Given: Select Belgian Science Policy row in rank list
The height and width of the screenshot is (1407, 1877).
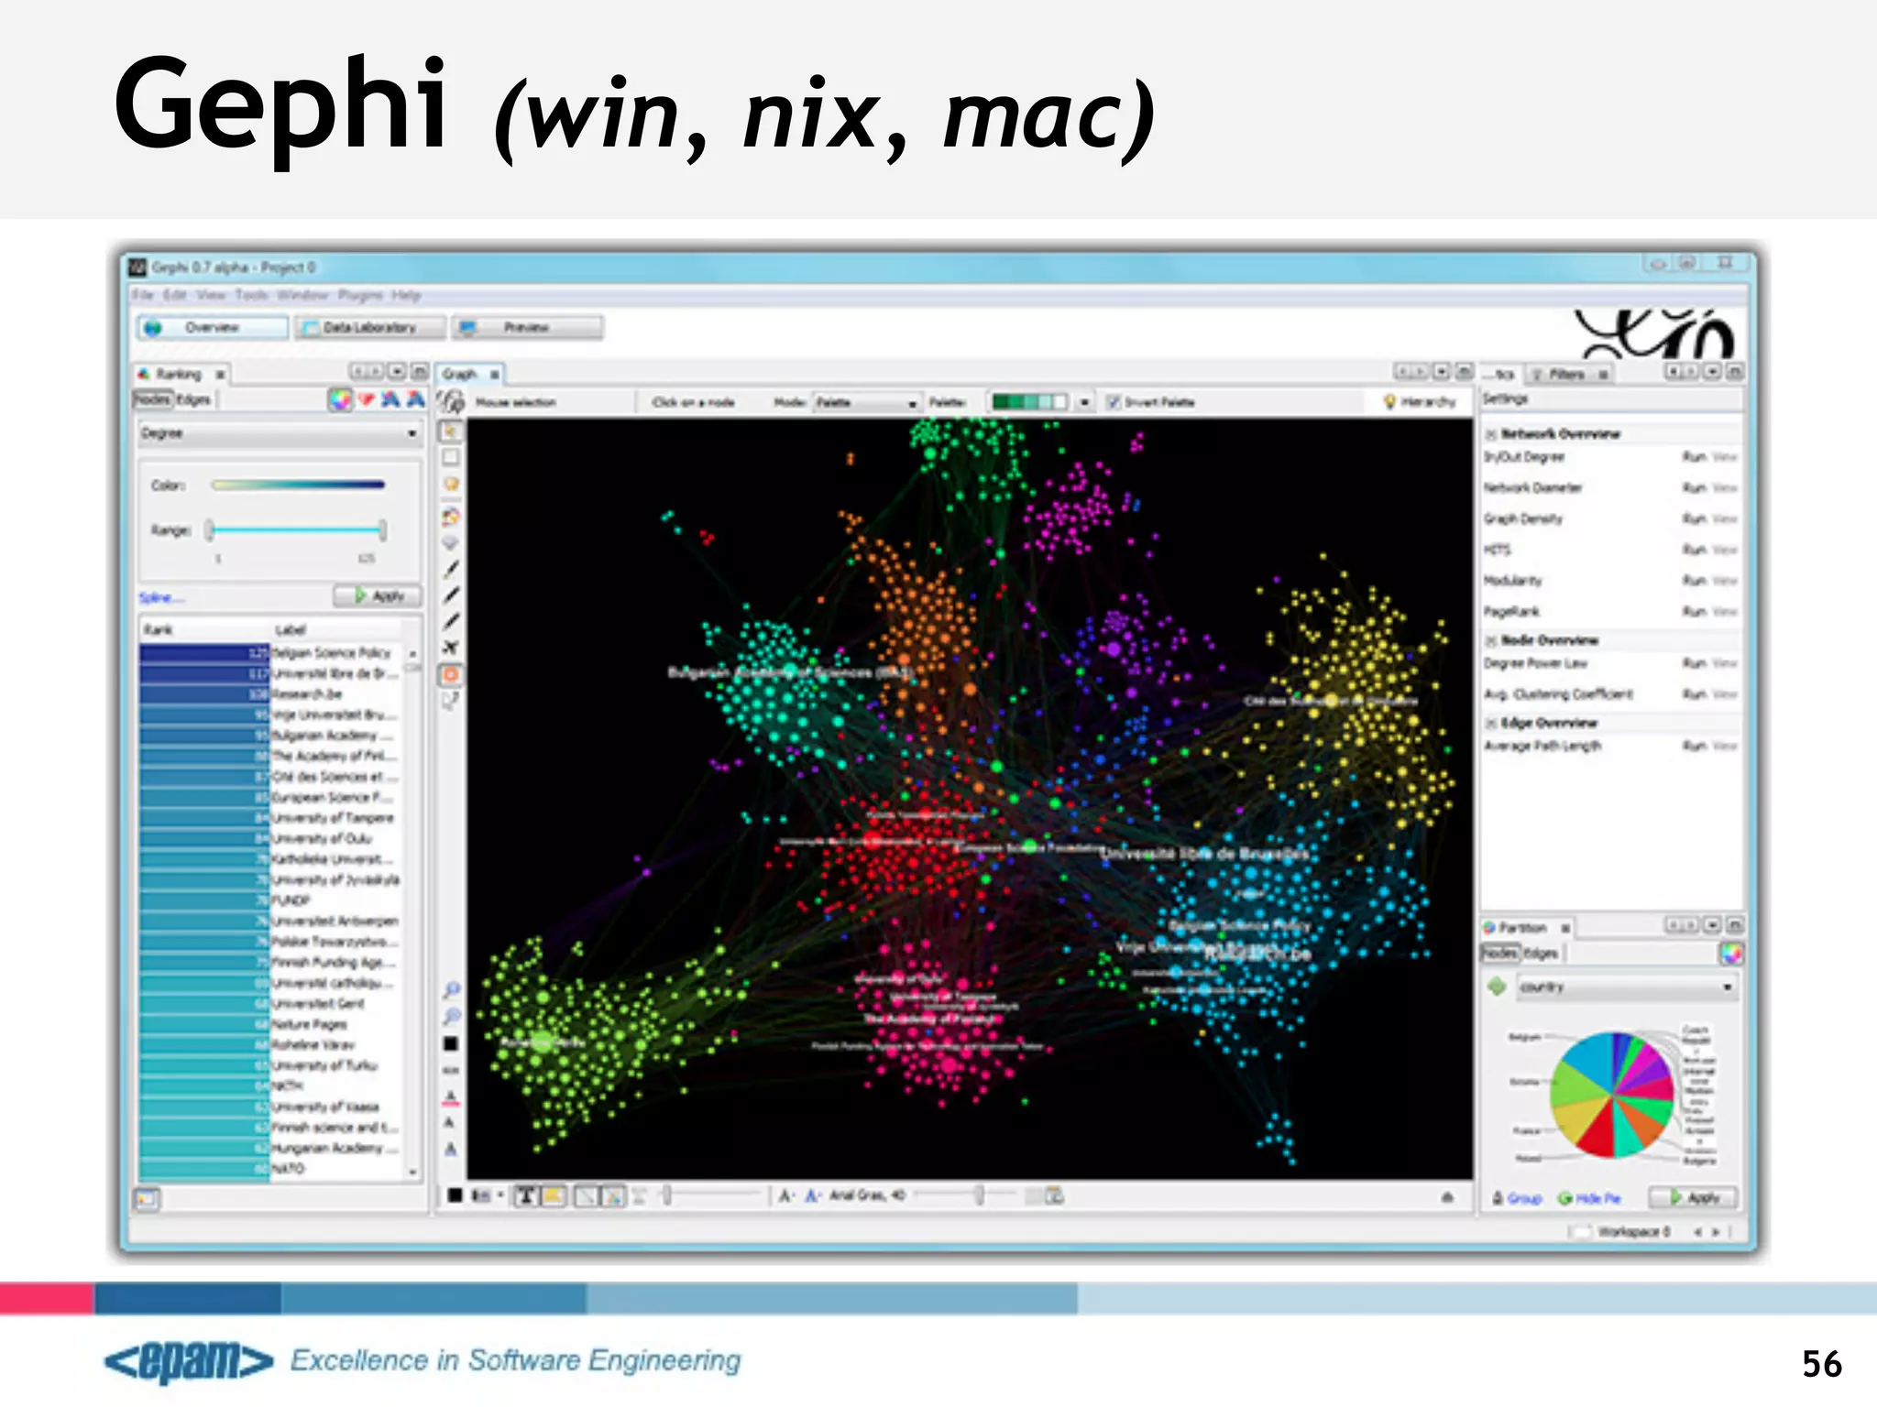Looking at the screenshot, I should (271, 653).
